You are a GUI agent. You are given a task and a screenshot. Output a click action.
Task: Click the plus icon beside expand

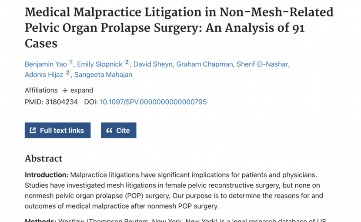coord(65,91)
